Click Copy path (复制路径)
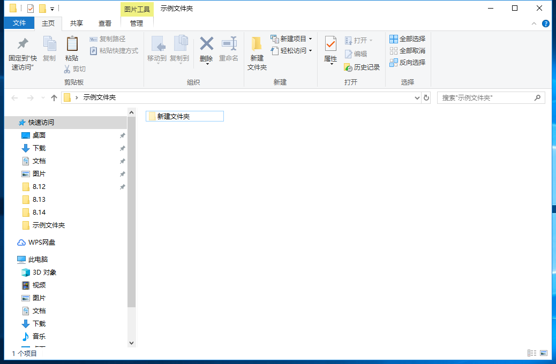The height and width of the screenshot is (364, 556). click(x=108, y=39)
